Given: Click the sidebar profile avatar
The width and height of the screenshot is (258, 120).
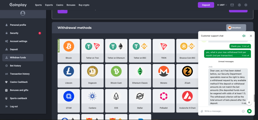Looking at the screenshot, I should click(23, 13).
